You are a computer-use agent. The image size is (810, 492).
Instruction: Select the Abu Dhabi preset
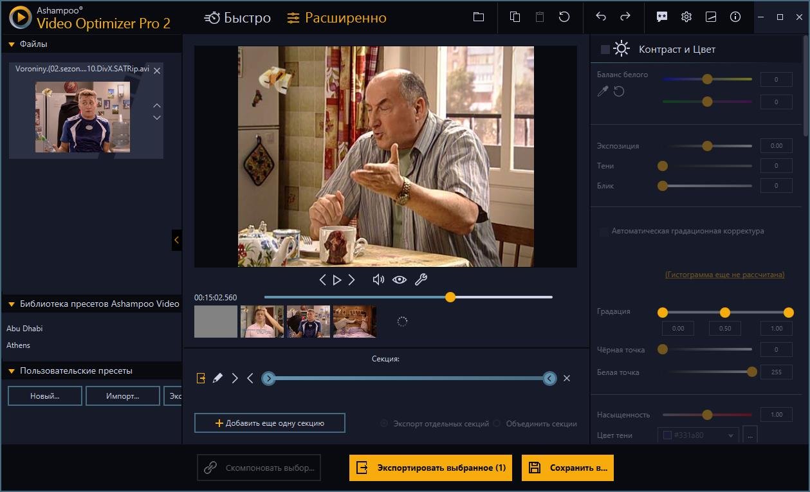coord(24,329)
